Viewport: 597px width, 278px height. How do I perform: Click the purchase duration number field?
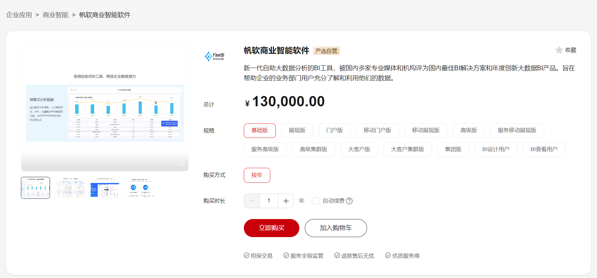269,201
